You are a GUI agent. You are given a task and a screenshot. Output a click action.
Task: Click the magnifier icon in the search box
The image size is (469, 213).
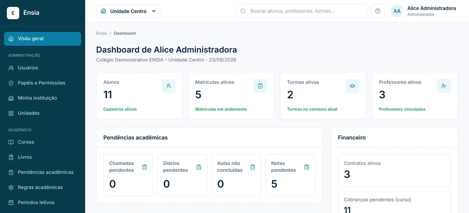point(243,11)
